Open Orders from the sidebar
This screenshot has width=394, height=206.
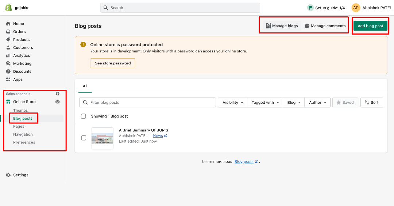[x=19, y=32]
